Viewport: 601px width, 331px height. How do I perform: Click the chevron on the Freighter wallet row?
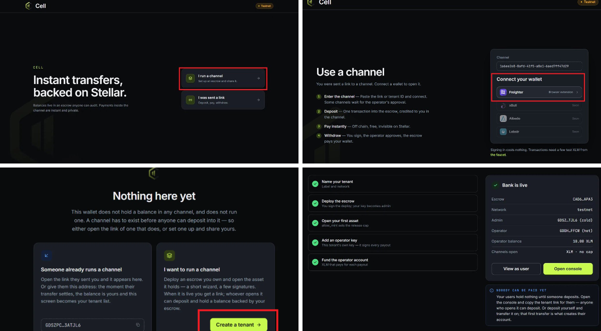[x=577, y=92]
